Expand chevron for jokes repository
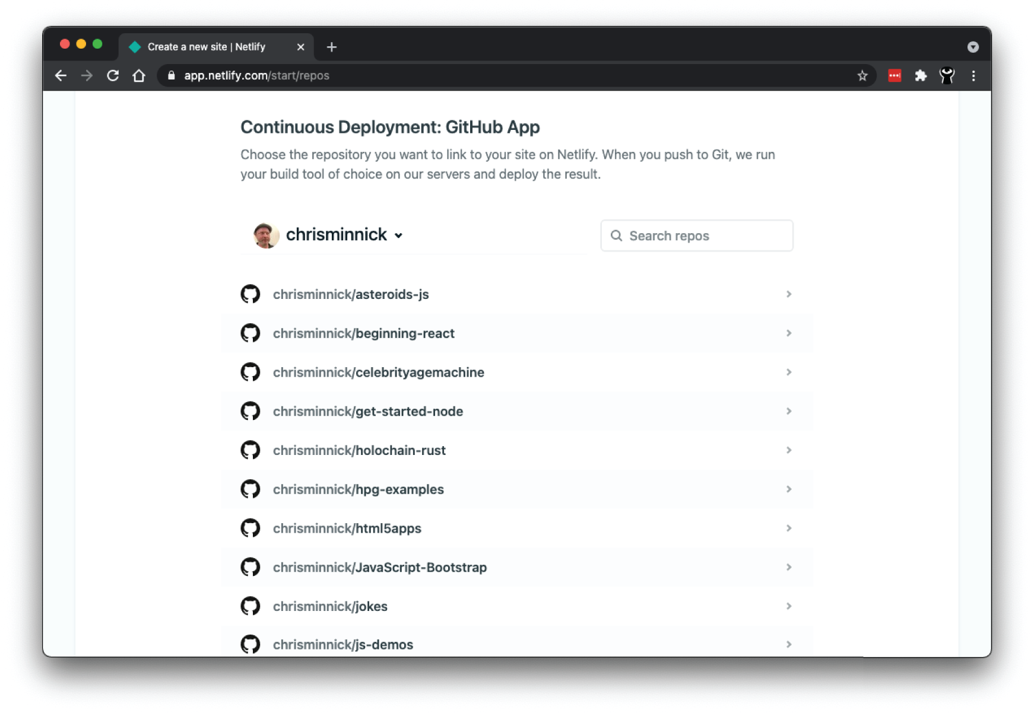1034x713 pixels. tap(788, 606)
